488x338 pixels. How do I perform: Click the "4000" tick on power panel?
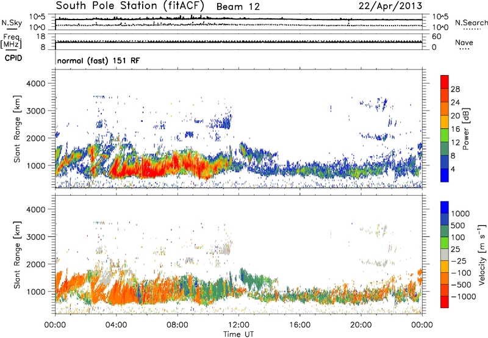click(x=35, y=84)
